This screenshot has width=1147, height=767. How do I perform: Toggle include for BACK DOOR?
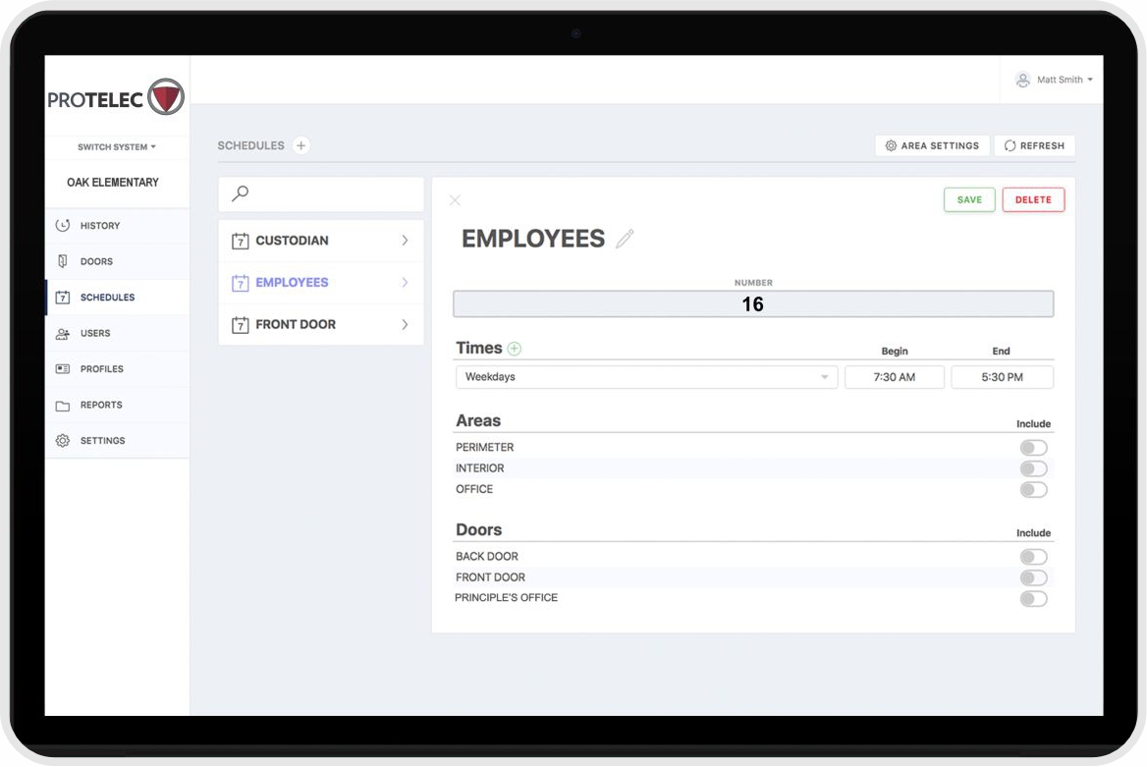point(1033,557)
